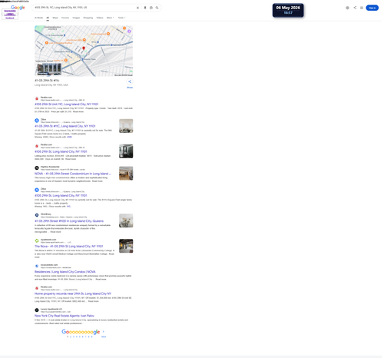Switch to the Maps tab
The width and height of the screenshot is (384, 358).
click(x=55, y=18)
